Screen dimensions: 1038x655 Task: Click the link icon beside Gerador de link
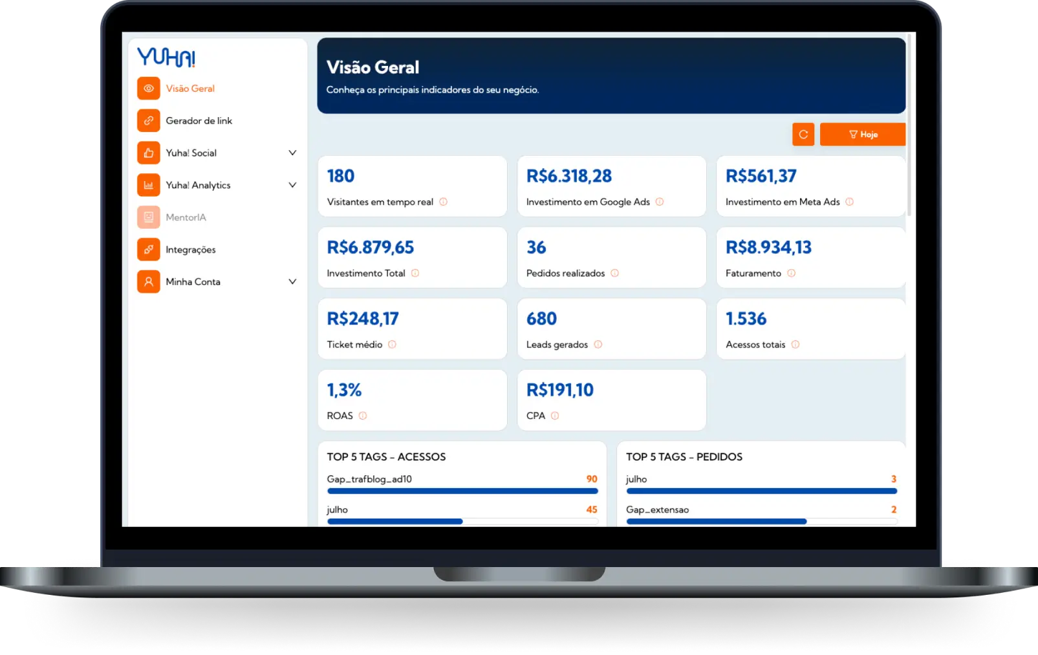pos(148,120)
